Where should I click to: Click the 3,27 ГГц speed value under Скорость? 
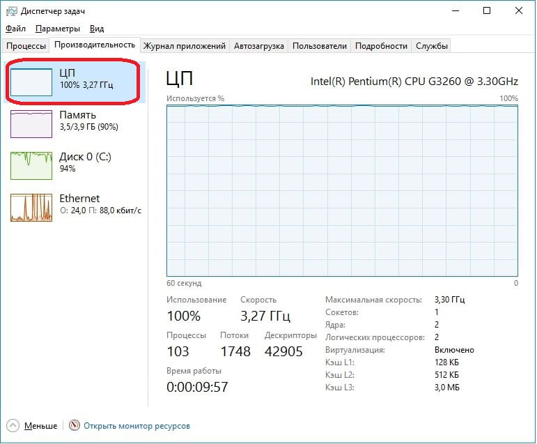[x=265, y=316]
